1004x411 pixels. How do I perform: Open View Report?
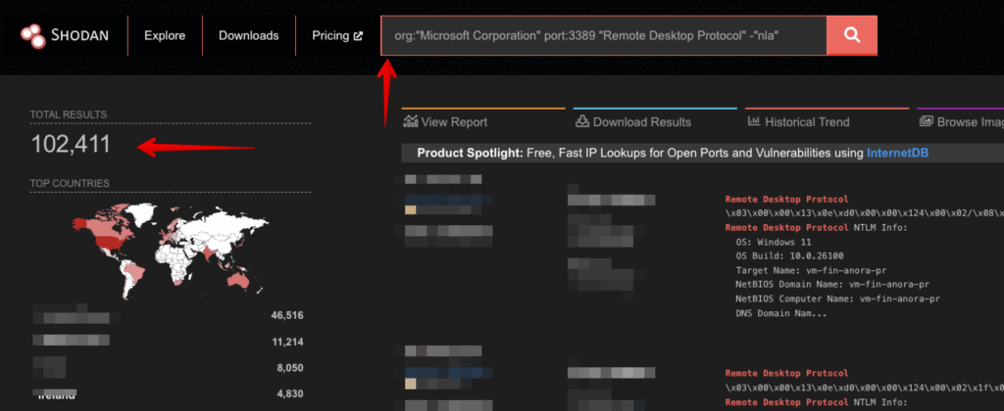(x=454, y=122)
